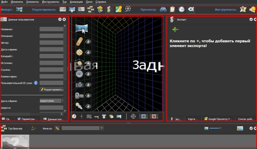Toggle visibility eye next to video camera icon

click(88, 95)
